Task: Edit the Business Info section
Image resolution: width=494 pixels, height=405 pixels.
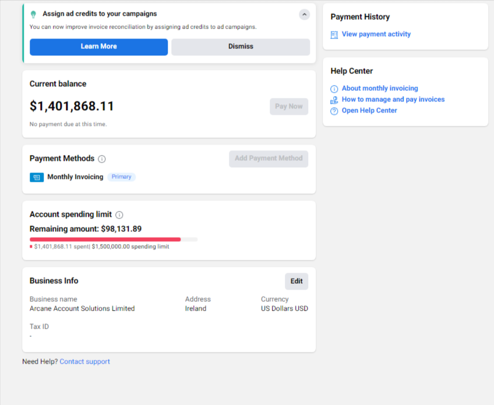Action: tap(297, 281)
